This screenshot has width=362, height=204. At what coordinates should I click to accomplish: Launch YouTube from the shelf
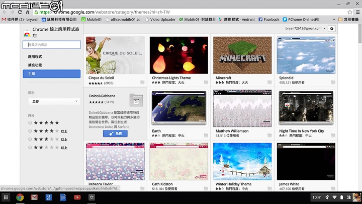(77, 197)
